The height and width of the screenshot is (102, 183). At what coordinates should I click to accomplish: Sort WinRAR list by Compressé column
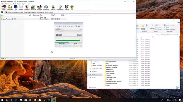click(36, 15)
